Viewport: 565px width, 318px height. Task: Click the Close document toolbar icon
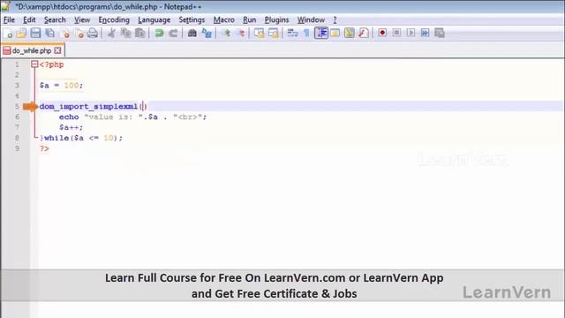tap(65, 34)
